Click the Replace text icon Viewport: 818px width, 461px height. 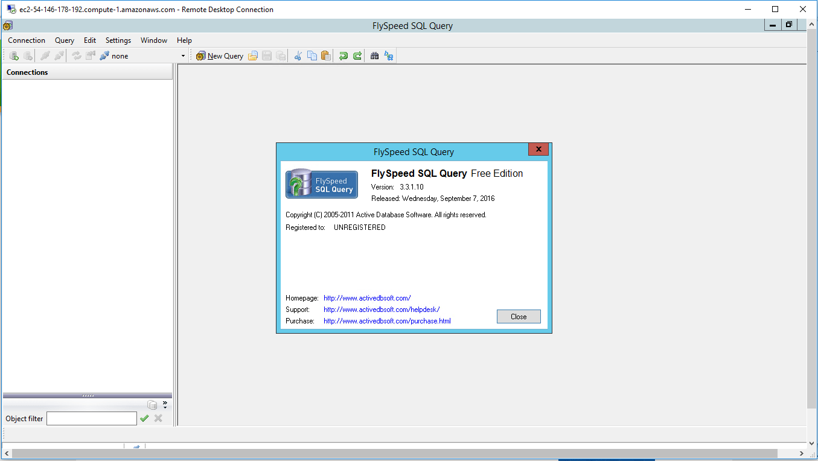pyautogui.click(x=389, y=56)
